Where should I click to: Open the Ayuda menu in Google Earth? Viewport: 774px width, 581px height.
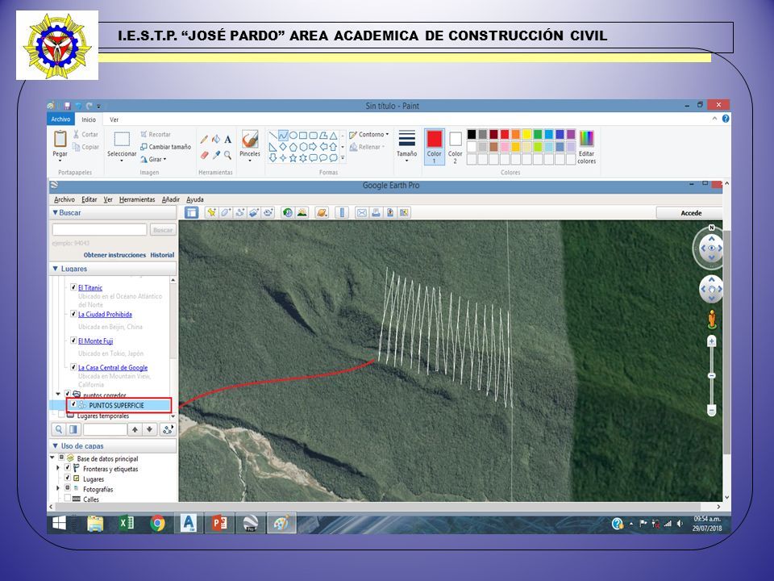195,199
